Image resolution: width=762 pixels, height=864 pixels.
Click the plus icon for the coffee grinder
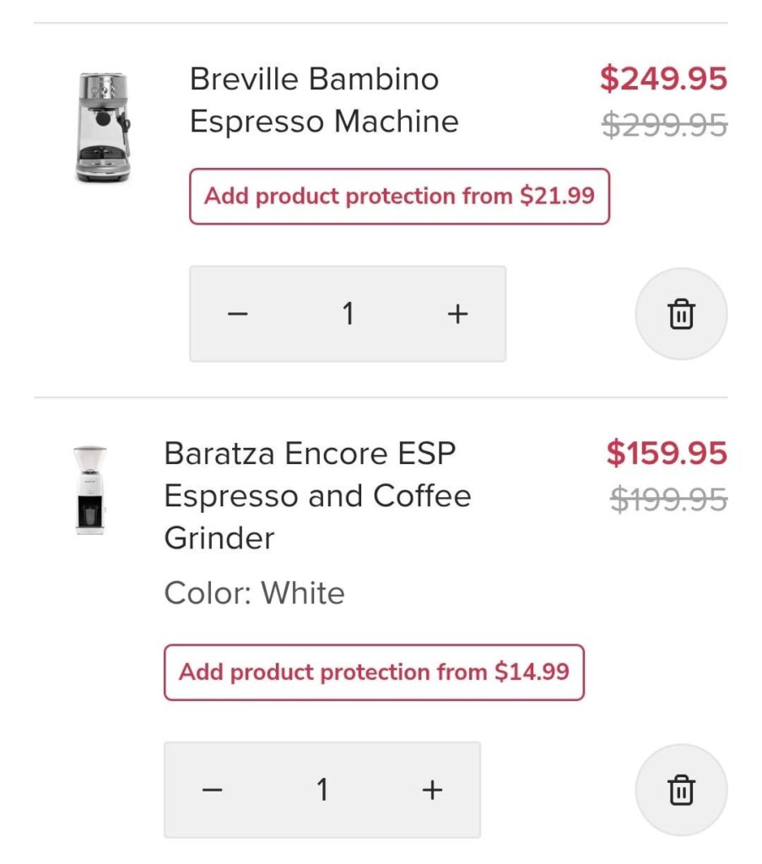430,789
